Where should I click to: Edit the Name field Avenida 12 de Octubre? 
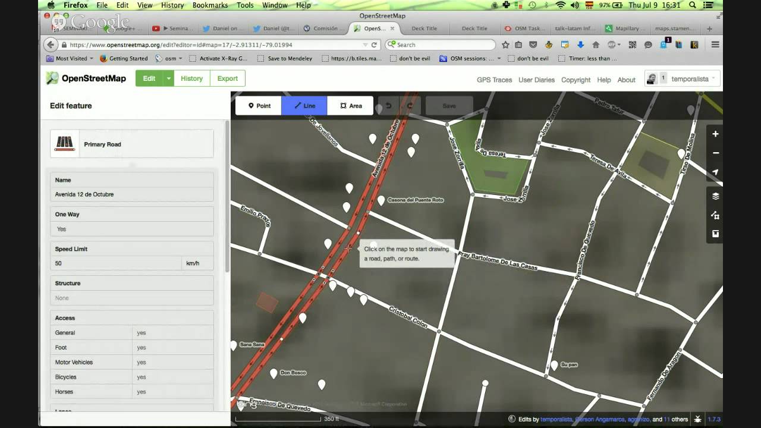pyautogui.click(x=132, y=194)
